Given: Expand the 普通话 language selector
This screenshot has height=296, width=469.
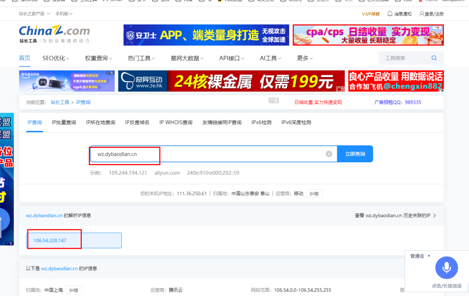Looking at the screenshot, I should pos(420,256).
